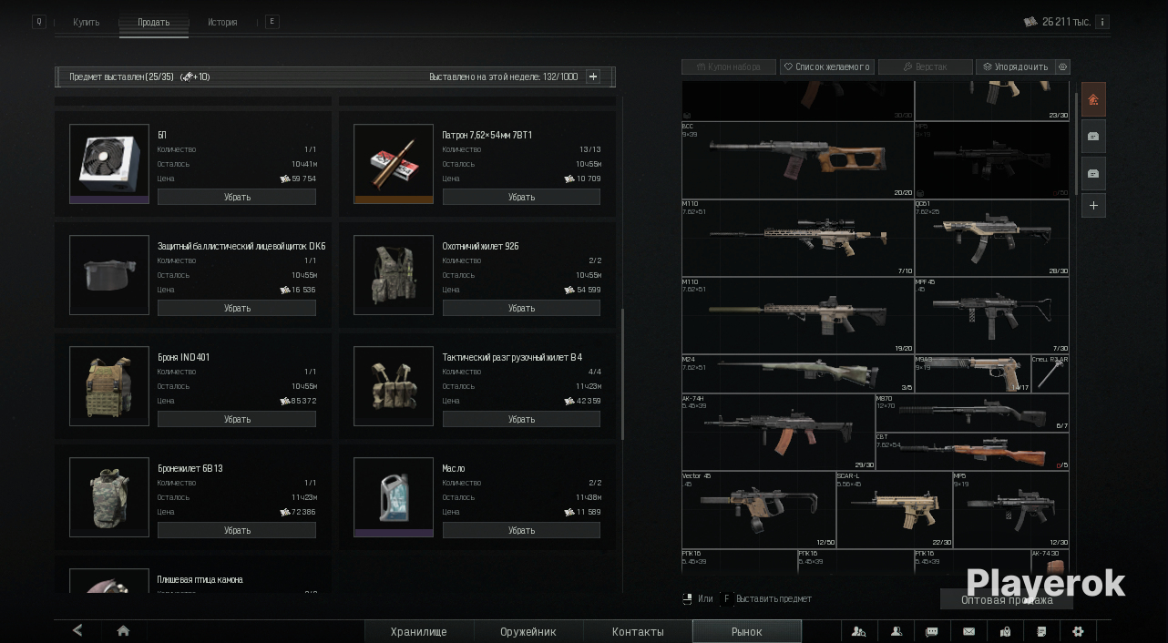Click the Q key hint icon

pyautogui.click(x=39, y=21)
